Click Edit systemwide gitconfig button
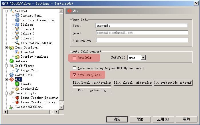 (x=173, y=83)
